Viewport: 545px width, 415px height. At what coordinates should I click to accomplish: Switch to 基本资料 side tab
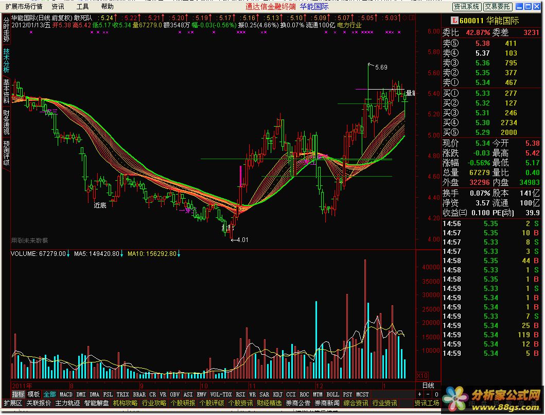coord(6,91)
